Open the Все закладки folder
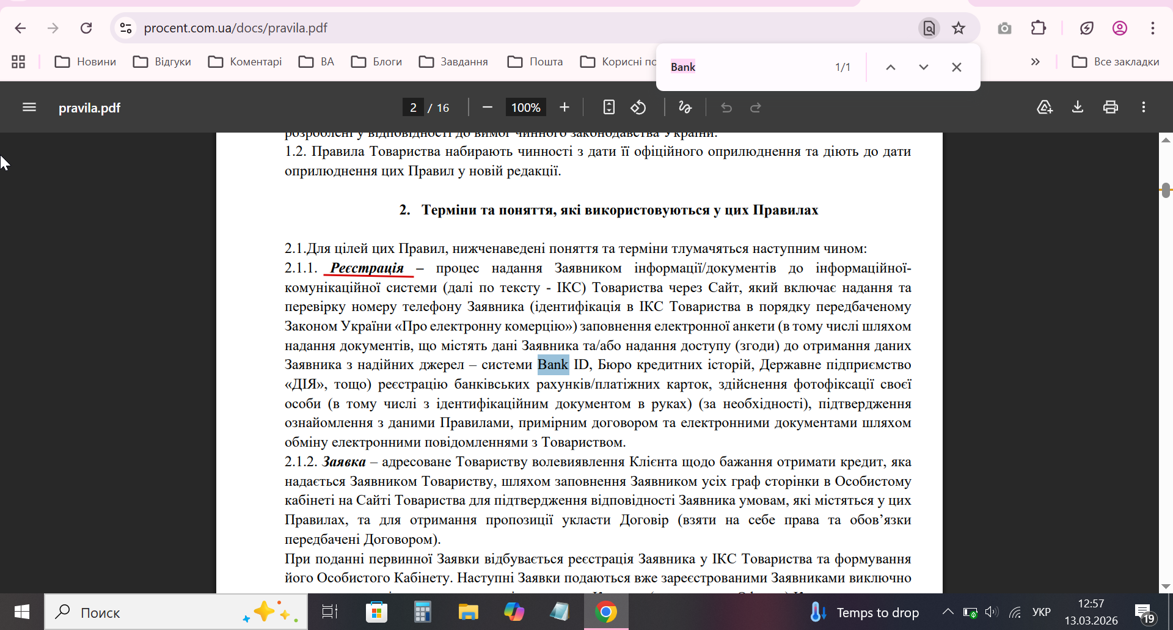Screen dimensions: 1173x630 click(x=1116, y=62)
